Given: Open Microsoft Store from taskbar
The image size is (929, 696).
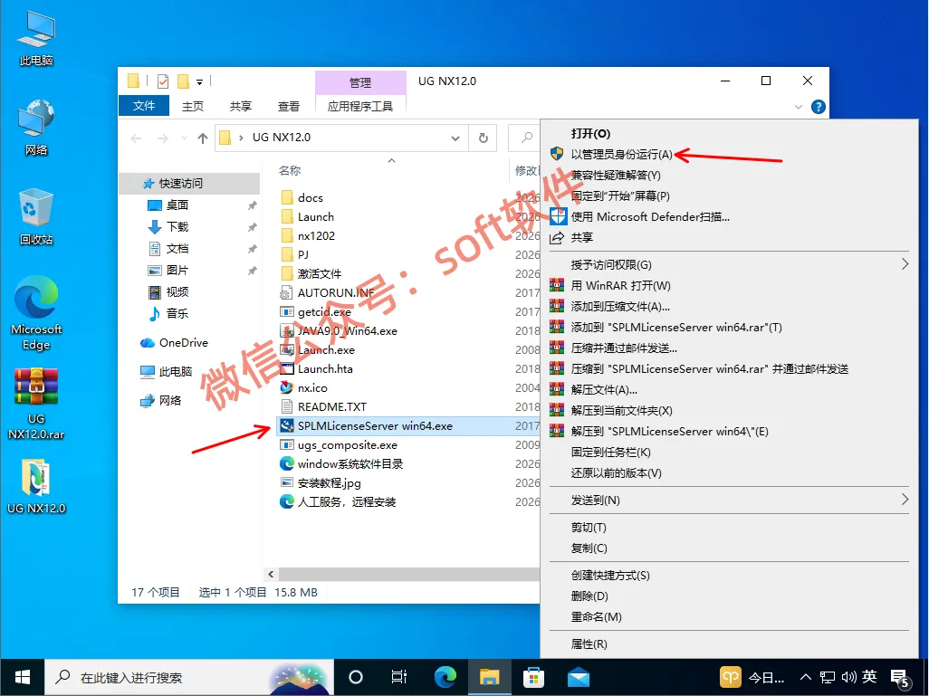Looking at the screenshot, I should tap(533, 677).
